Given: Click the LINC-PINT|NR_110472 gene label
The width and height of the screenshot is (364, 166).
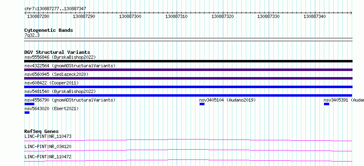Looking at the screenshot, I should [48, 157].
